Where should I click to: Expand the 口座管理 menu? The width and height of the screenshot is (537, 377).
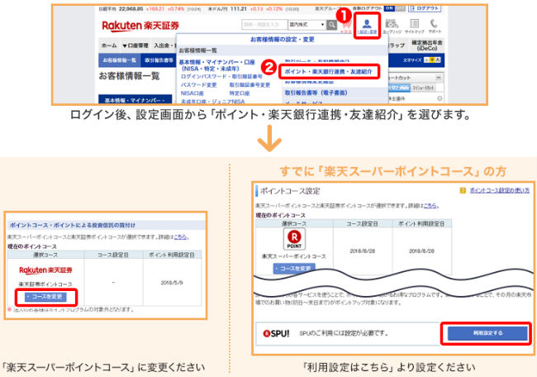coord(135,45)
